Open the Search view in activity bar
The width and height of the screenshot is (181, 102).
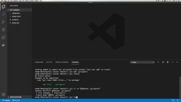coord(3,14)
